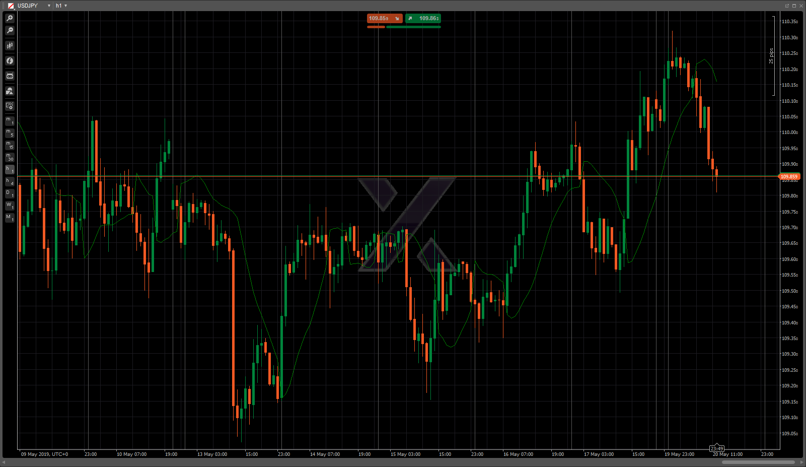Click the left scroll arrow at bottom
The image size is (806, 467).
(4, 462)
